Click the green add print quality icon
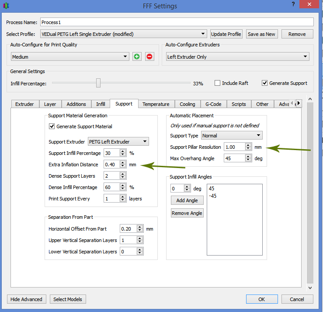This screenshot has width=323, height=312. (x=137, y=56)
